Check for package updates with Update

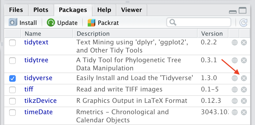click(x=62, y=23)
